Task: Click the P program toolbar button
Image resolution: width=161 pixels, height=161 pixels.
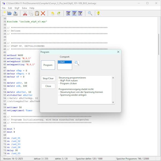Action: [74, 13]
